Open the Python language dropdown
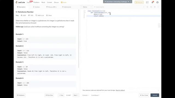The height and width of the screenshot is (98, 175). (86, 7)
